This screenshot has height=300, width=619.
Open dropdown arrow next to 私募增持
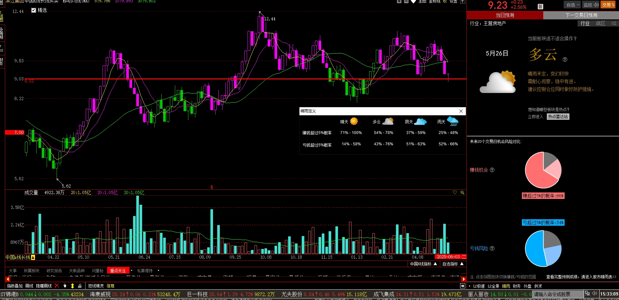[158, 271]
